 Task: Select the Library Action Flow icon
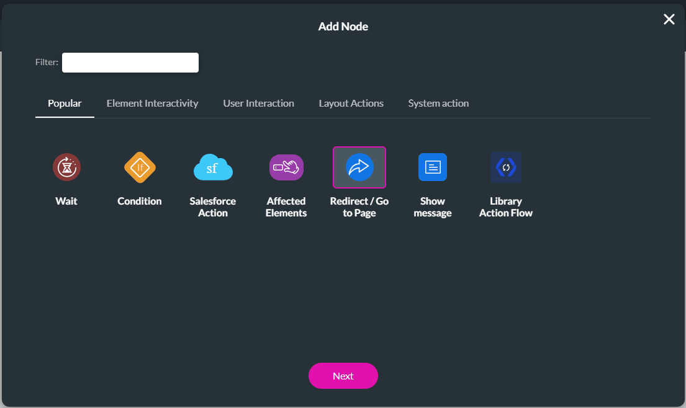506,167
